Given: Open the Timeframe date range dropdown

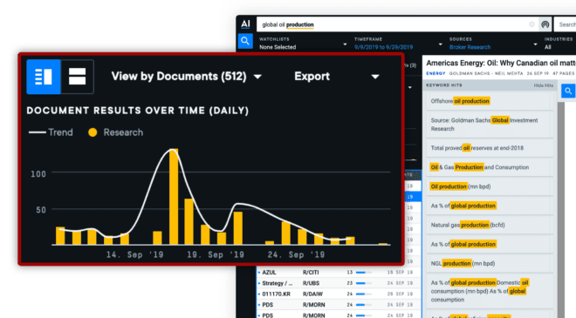Looking at the screenshot, I should [398, 44].
